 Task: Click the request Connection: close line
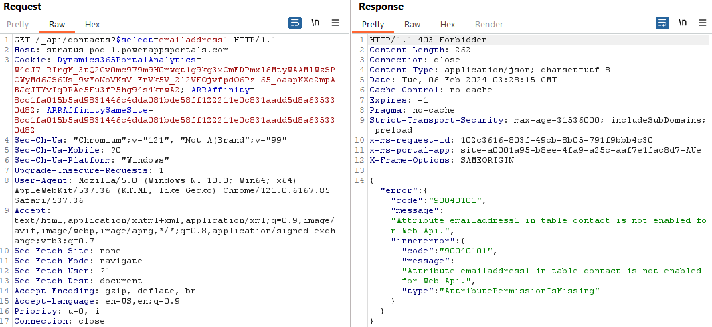click(60, 320)
